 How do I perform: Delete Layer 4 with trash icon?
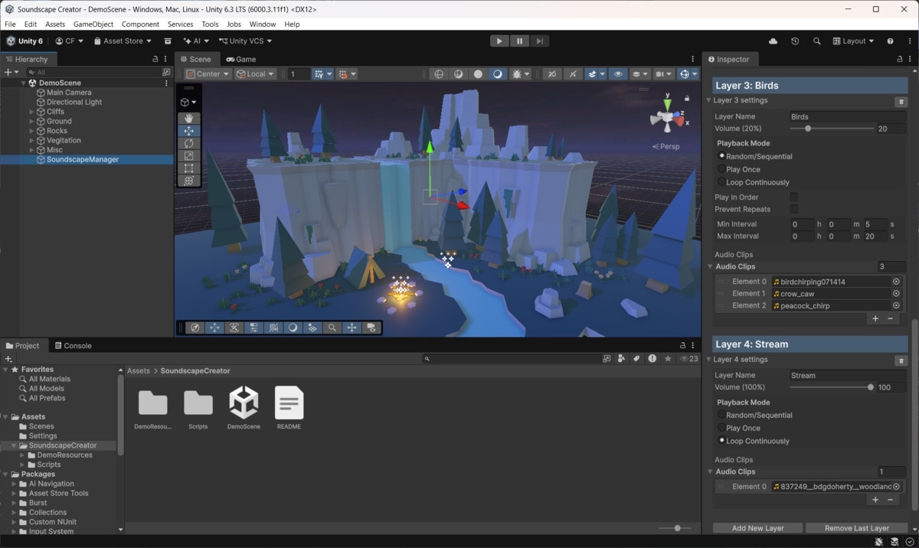(x=901, y=360)
